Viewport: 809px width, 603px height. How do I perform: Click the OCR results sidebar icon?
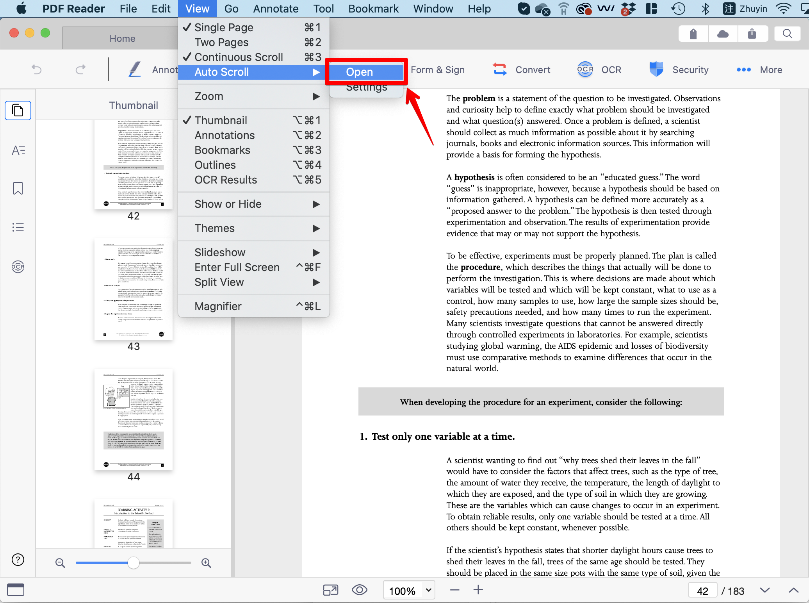click(x=18, y=267)
